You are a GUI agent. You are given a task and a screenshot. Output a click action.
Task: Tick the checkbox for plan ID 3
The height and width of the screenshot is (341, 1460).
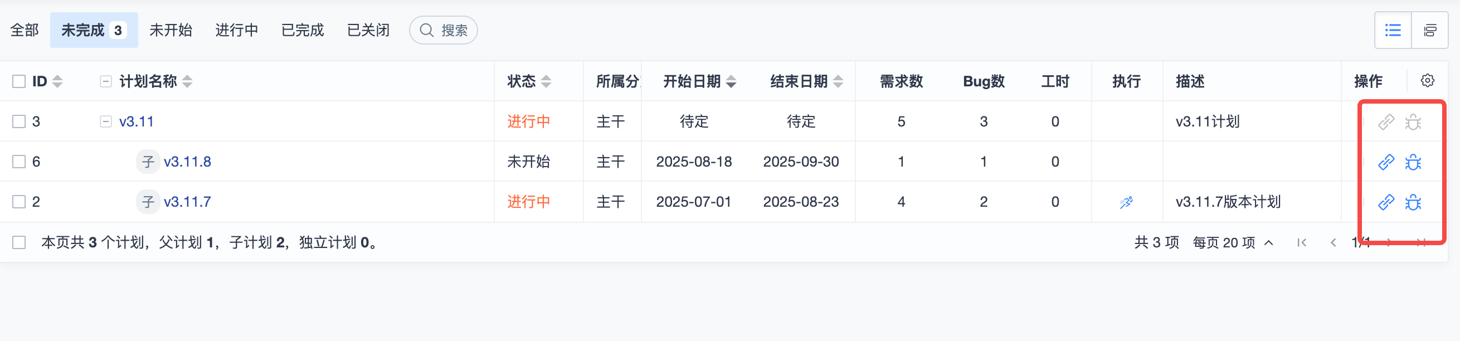(20, 122)
